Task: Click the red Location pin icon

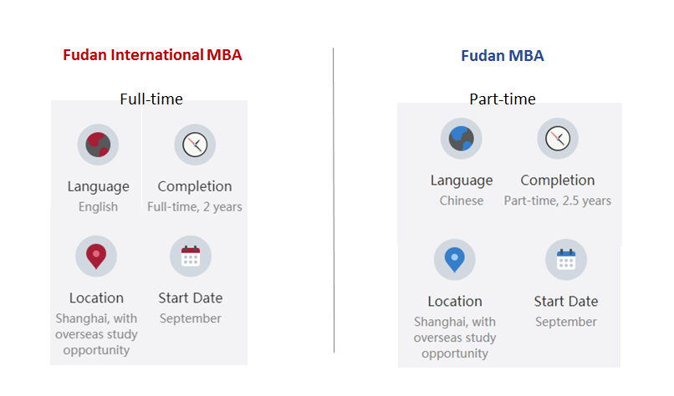Action: click(x=96, y=256)
